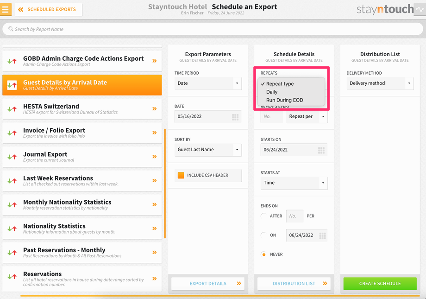The width and height of the screenshot is (426, 299).
Task: Open Reservations report chevron arrow
Action: [155, 279]
